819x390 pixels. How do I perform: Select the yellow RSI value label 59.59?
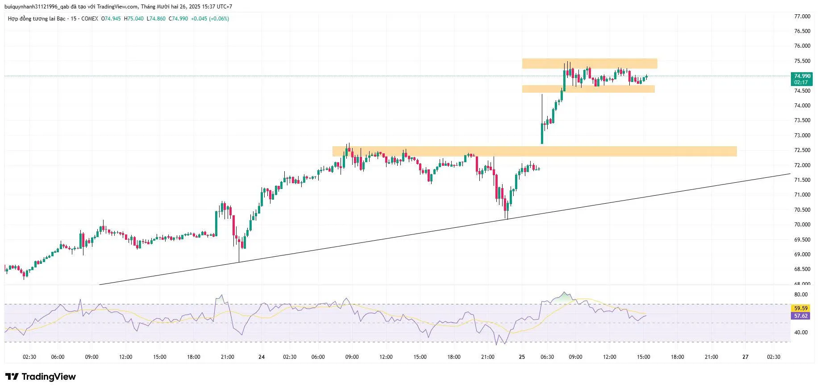click(801, 308)
